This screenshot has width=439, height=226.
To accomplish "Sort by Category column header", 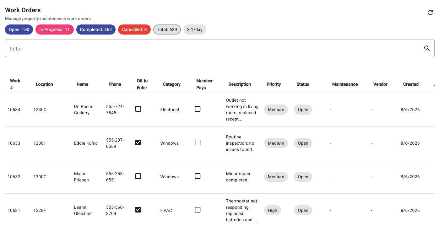I will (171, 84).
